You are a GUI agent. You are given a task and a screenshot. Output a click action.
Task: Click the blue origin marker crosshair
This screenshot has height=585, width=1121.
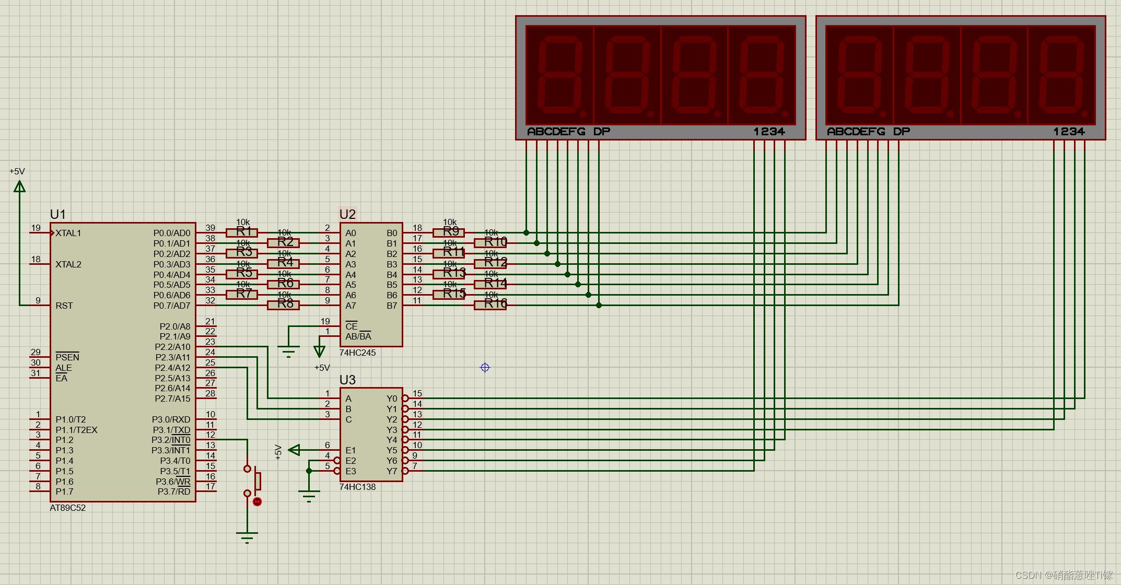click(485, 368)
